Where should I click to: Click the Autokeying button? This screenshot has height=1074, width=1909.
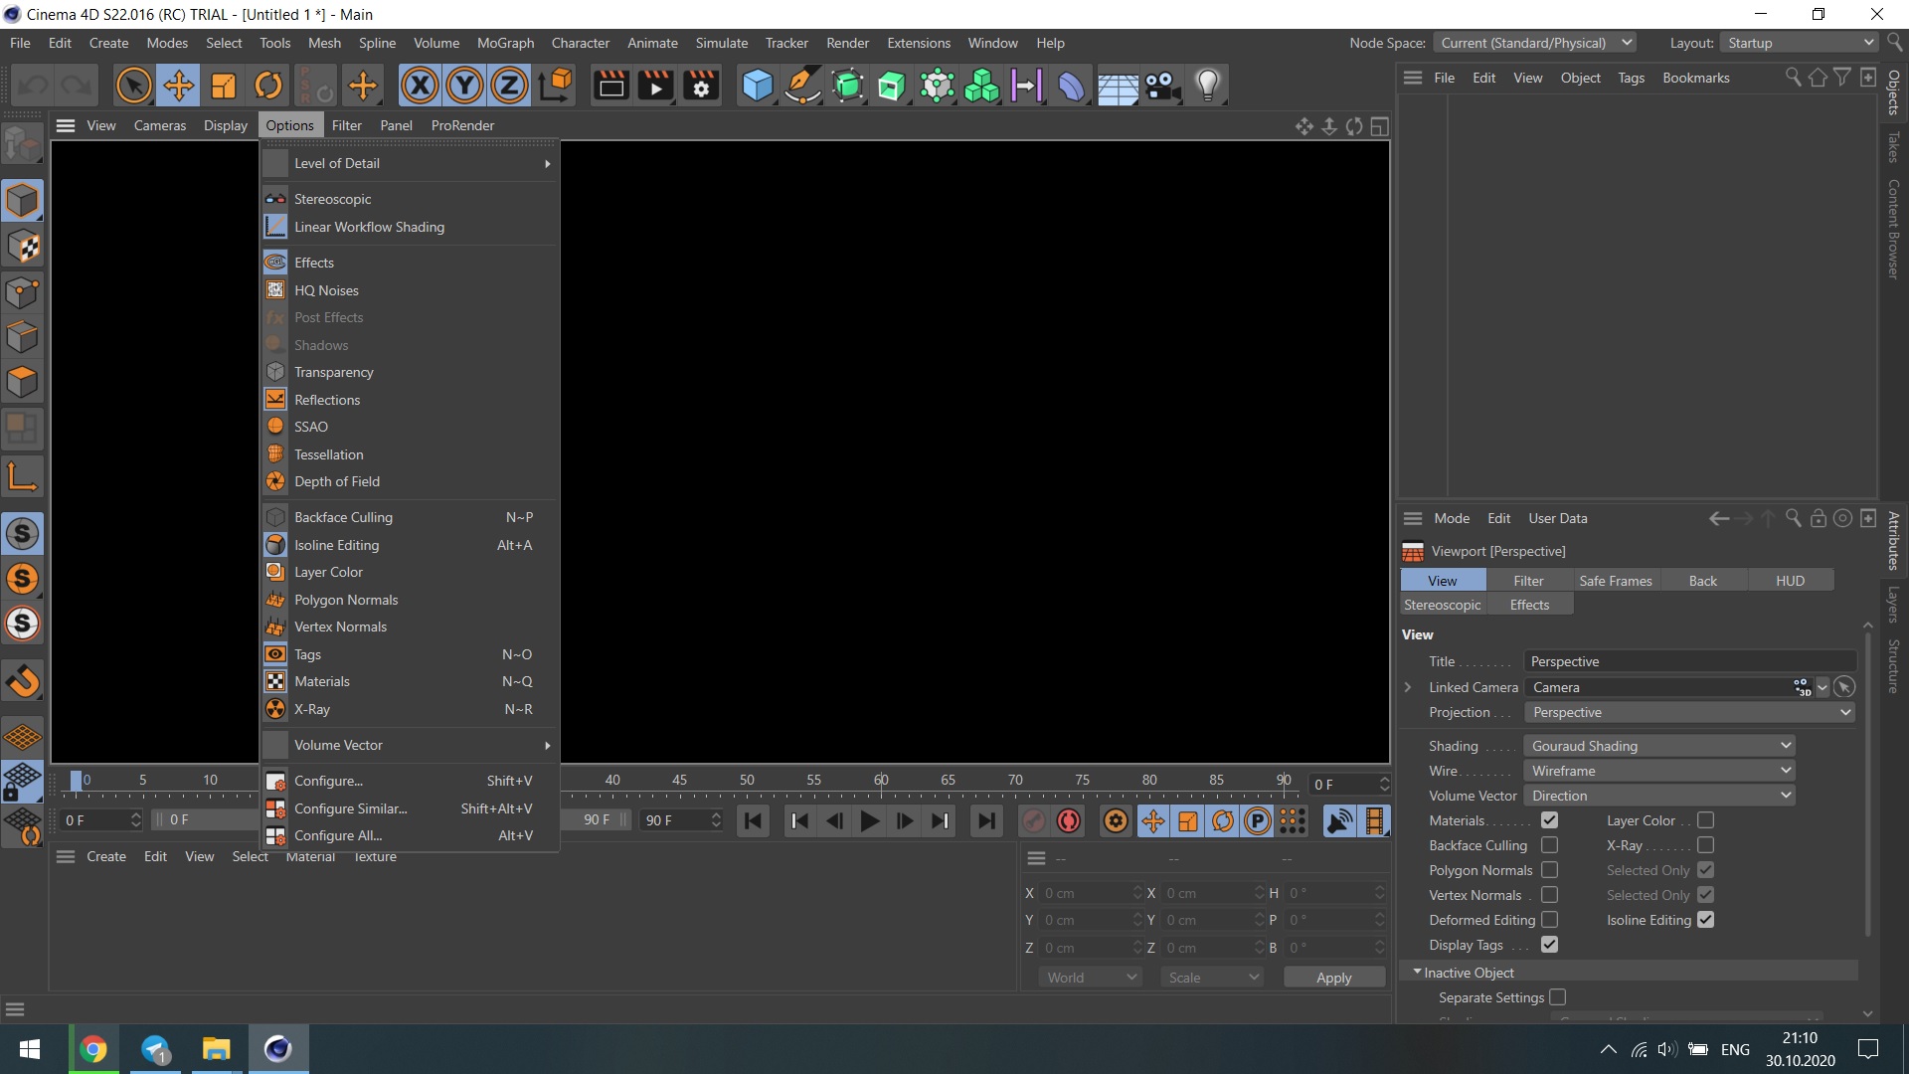coord(1069,820)
